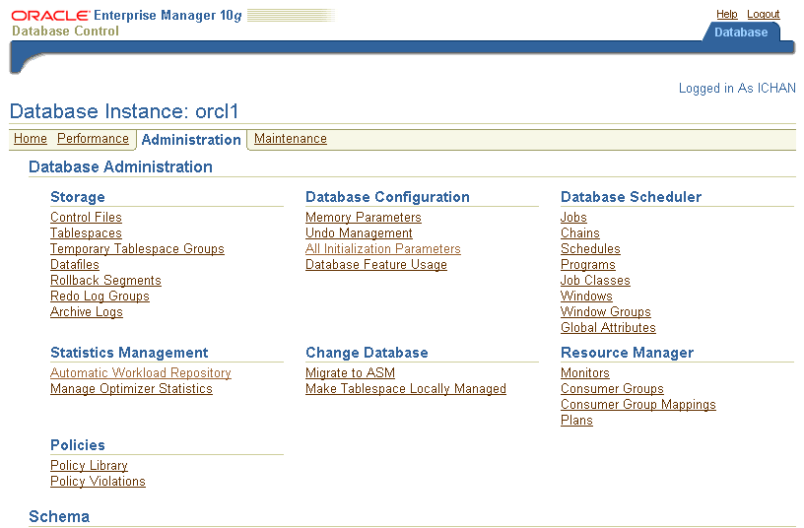Open Control Files under Storage
The height and width of the screenshot is (528, 804).
point(86,218)
